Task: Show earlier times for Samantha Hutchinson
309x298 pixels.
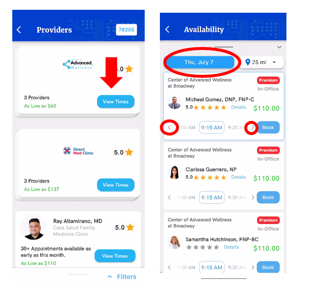Action: pos(169,267)
